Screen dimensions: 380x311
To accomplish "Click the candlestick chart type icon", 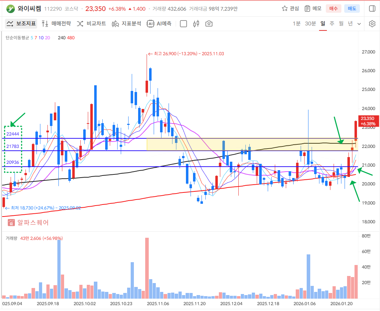I will pos(196,24).
